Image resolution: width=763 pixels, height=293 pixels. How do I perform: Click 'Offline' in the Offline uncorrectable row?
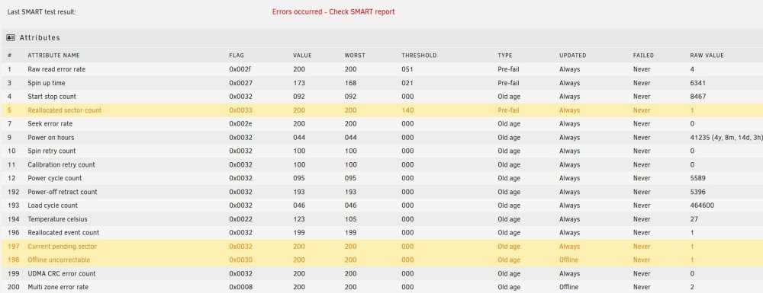569,260
